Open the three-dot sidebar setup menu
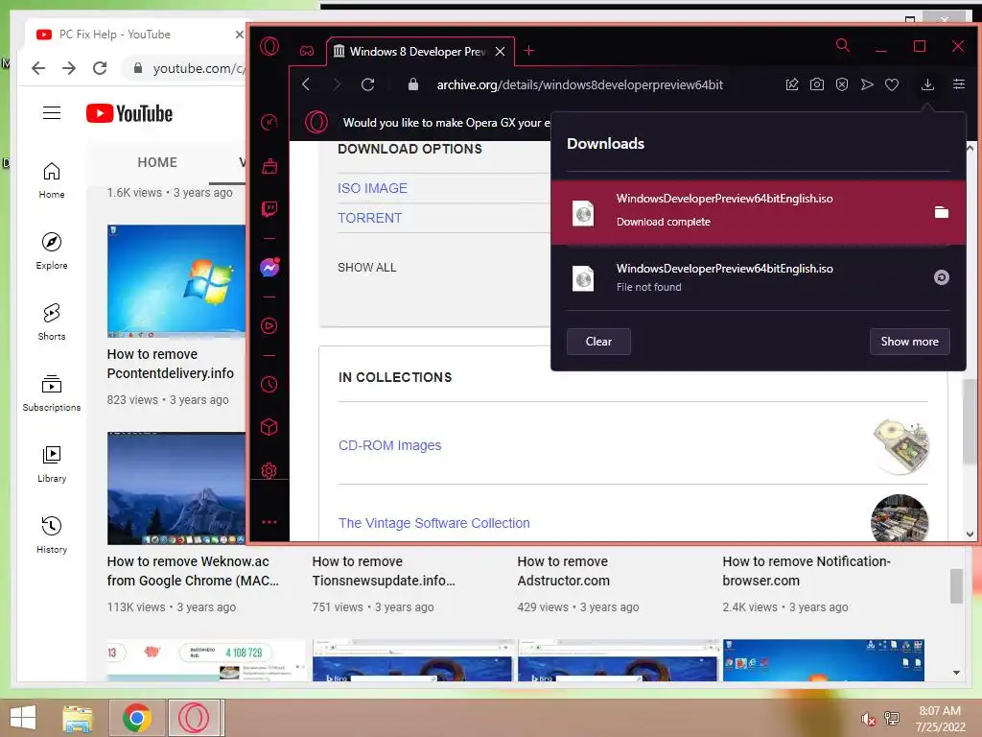This screenshot has width=982, height=737. [269, 522]
